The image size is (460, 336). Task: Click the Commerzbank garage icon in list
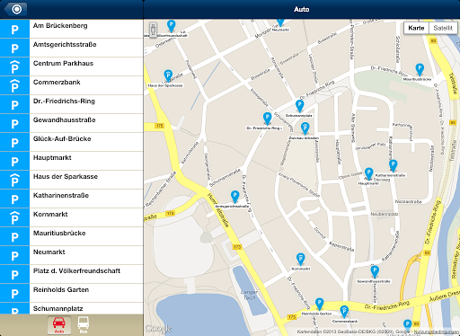(14, 85)
